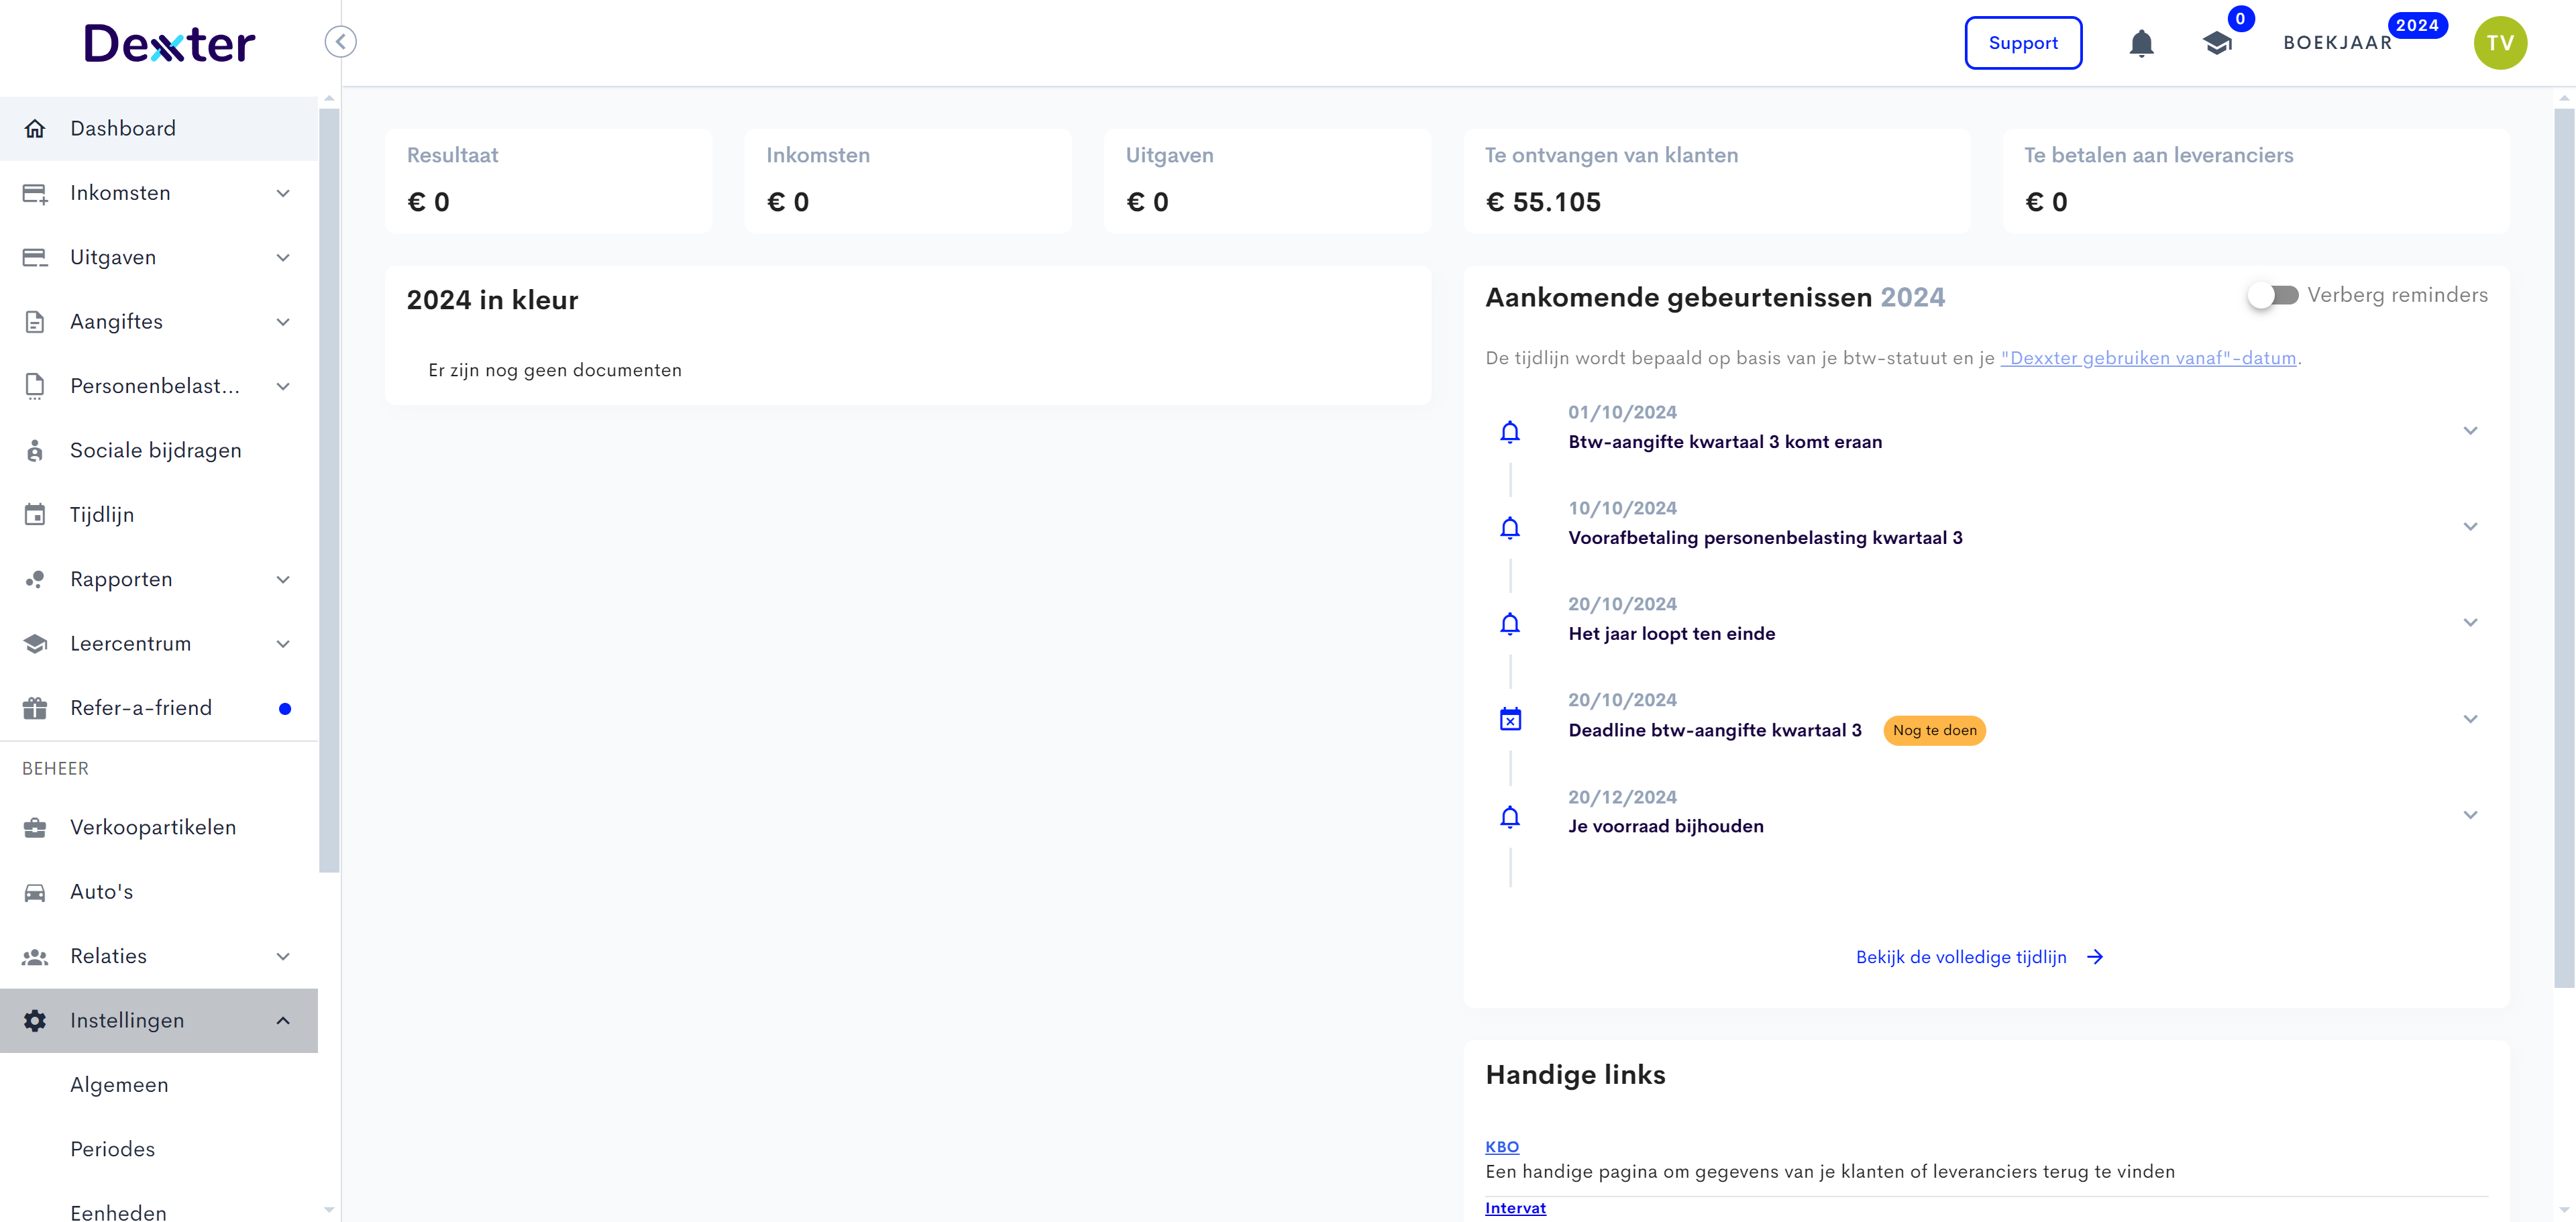Collapse the sidebar with the arrow button
Image resolution: width=2576 pixels, height=1222 pixels.
point(340,42)
